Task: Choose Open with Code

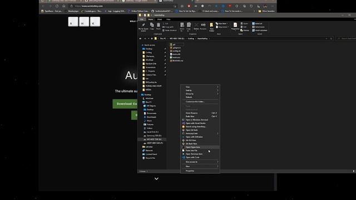Action: point(200,157)
